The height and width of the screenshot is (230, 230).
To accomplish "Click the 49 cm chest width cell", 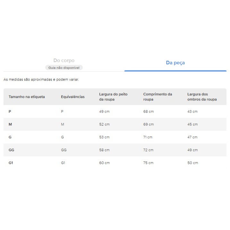I will click(104, 112).
